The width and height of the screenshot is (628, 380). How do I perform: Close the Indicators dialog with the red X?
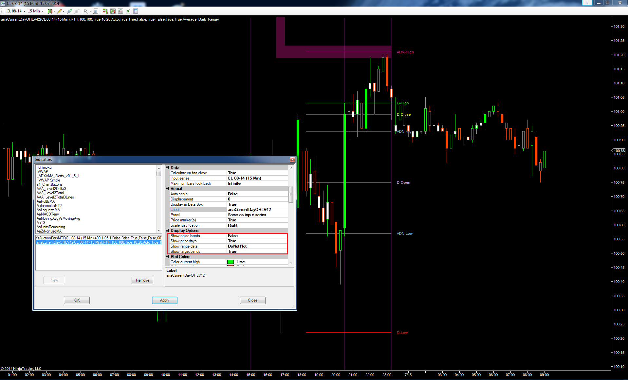click(292, 160)
